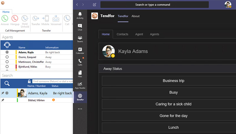This screenshot has width=236, height=134.
Task: Open Calendar in Teams sidebar
Action: point(80,50)
